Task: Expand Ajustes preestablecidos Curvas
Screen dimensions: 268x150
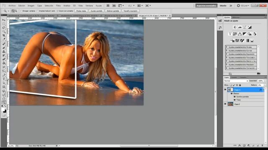Action: tap(227, 50)
